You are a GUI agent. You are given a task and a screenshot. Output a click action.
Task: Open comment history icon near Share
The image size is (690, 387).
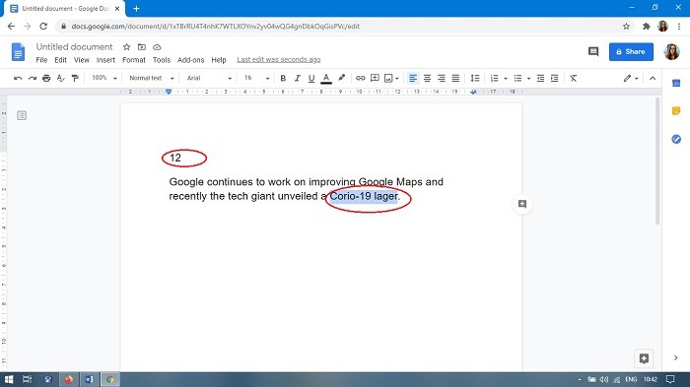point(593,52)
